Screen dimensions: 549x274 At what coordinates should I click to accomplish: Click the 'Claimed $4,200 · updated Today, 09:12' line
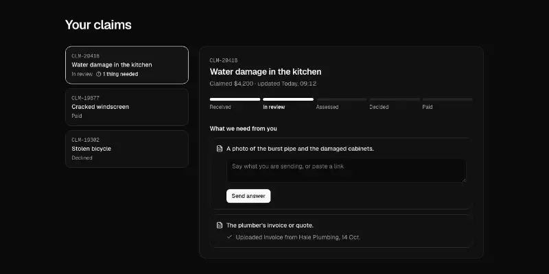point(263,84)
